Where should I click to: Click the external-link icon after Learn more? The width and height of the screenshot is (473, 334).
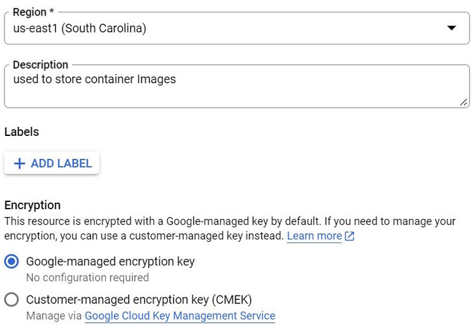coord(349,236)
